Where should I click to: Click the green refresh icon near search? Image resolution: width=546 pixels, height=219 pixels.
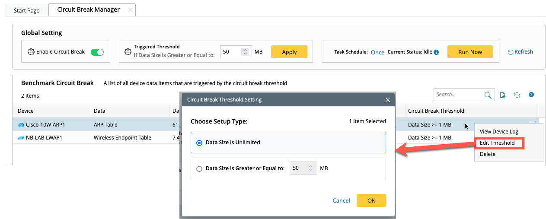tap(517, 95)
